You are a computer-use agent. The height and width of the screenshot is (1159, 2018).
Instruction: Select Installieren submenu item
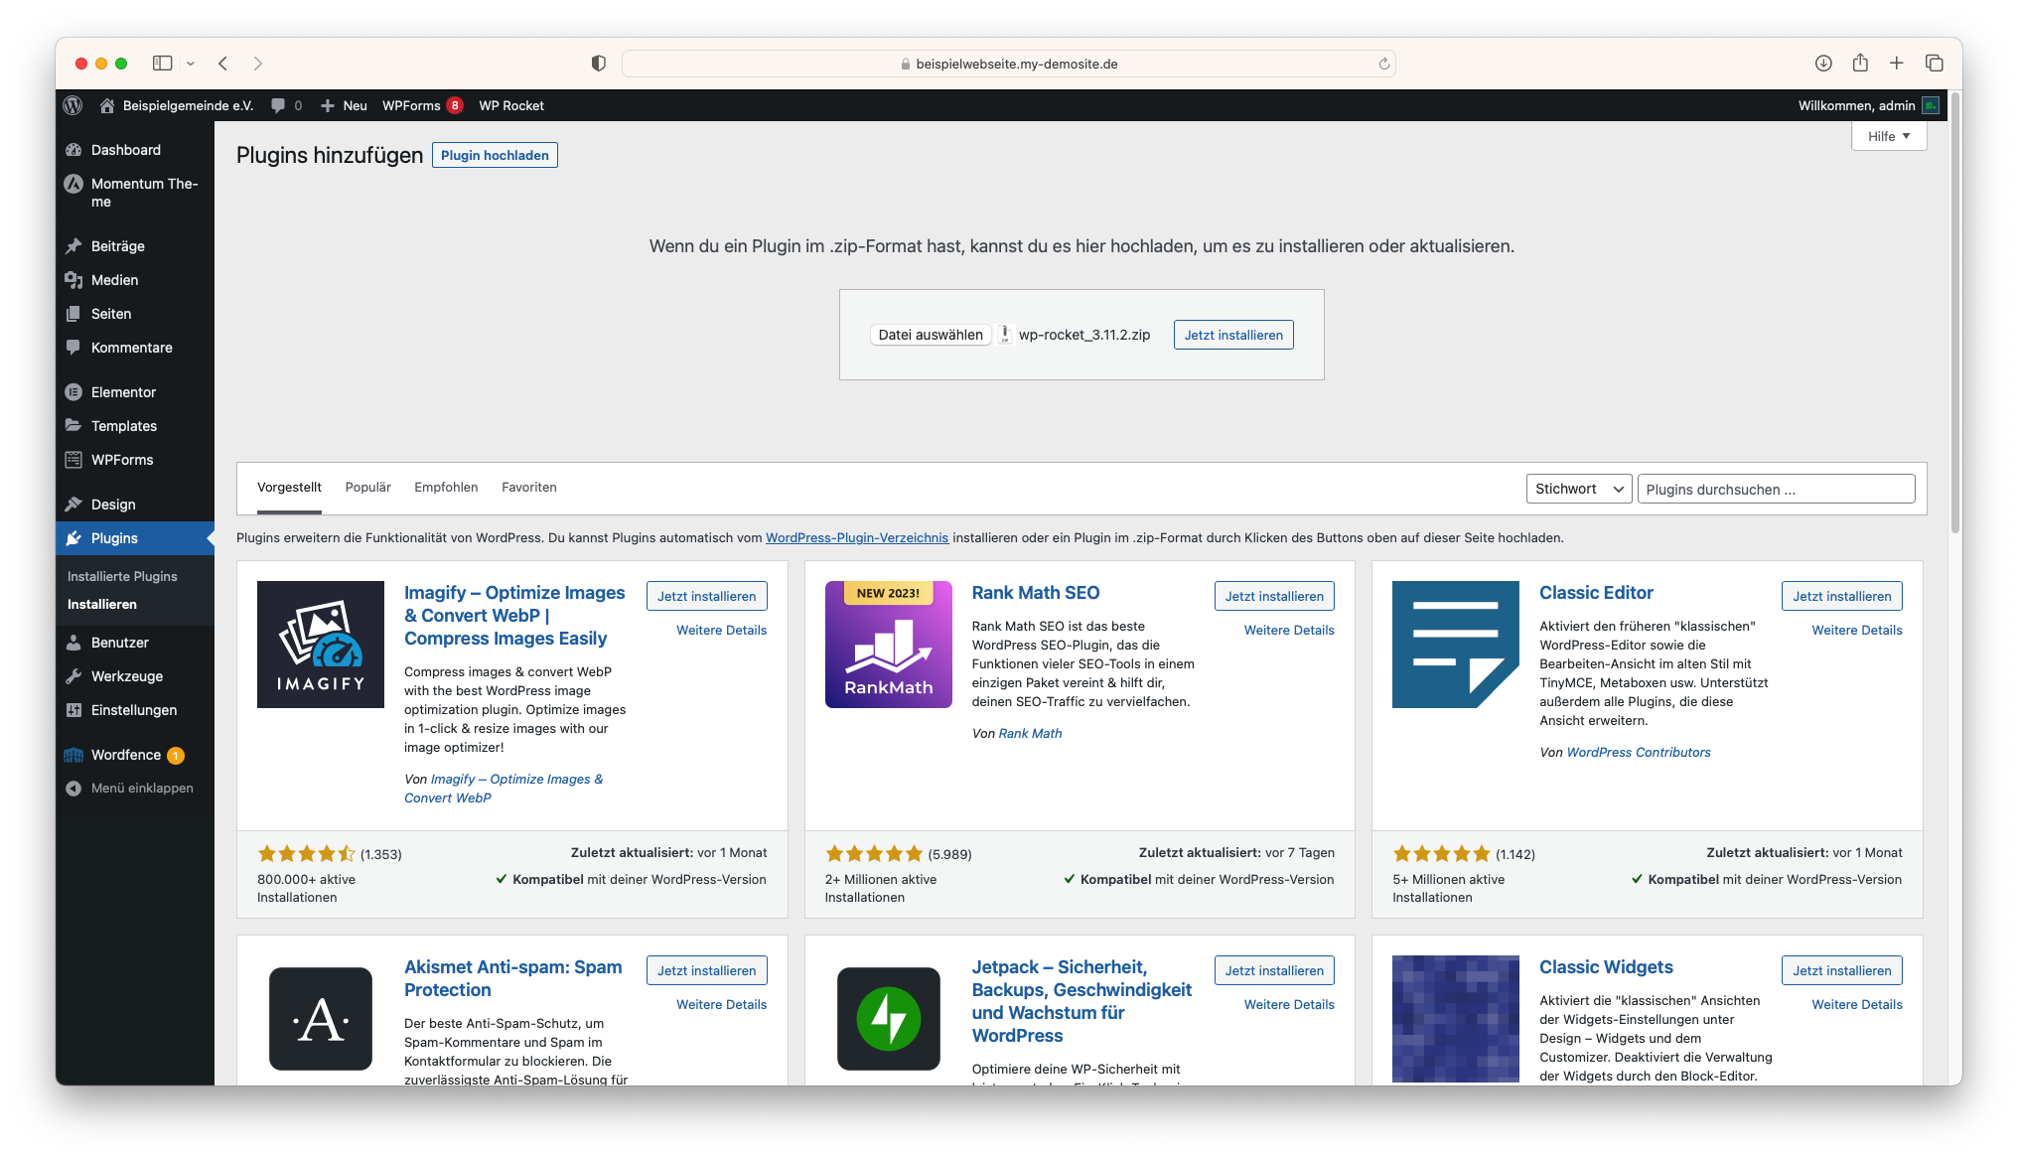102,604
